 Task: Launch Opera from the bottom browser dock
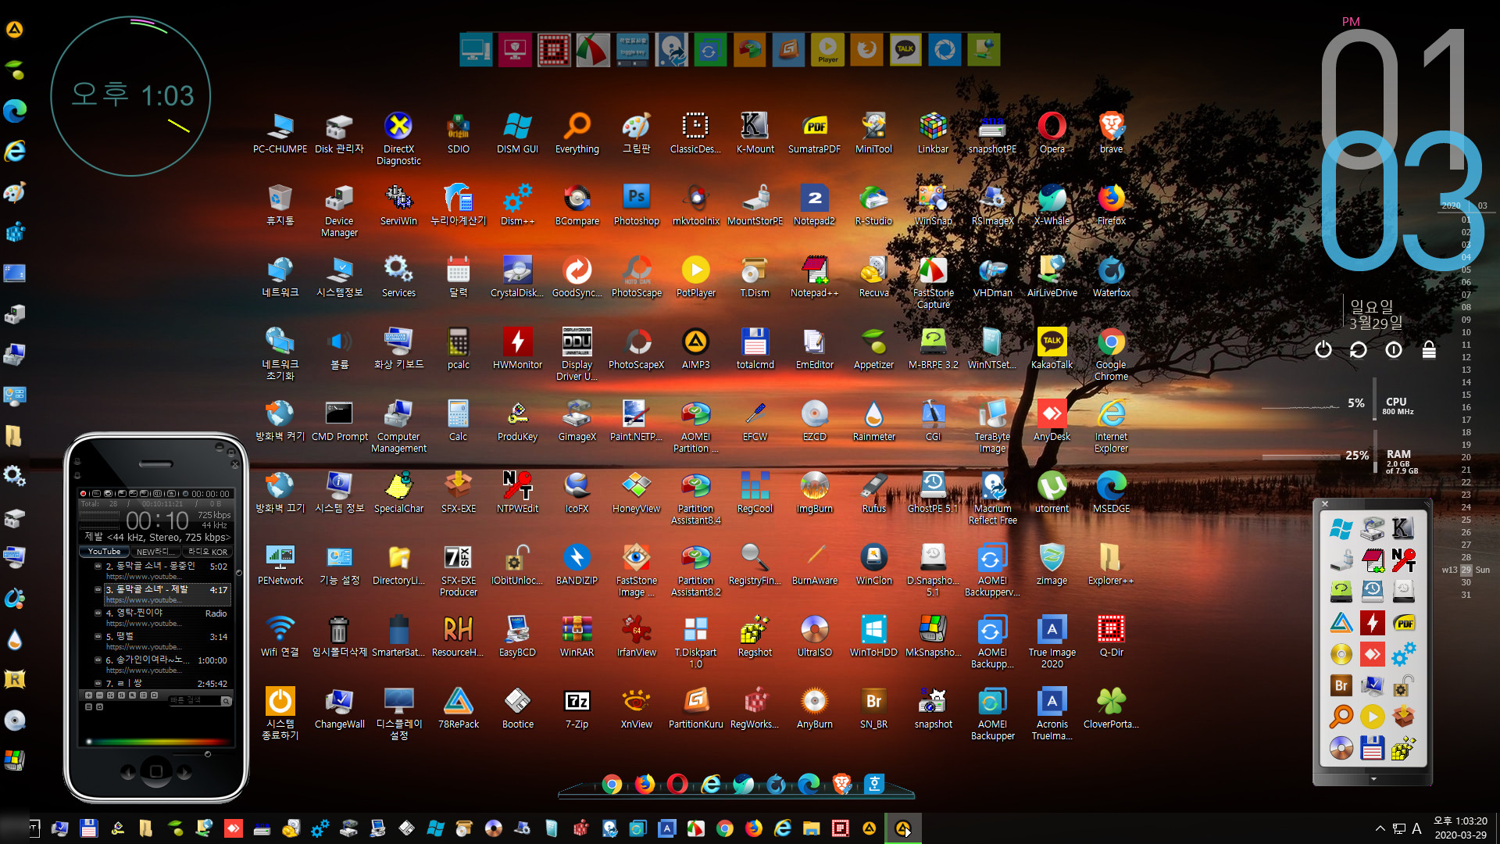click(677, 784)
